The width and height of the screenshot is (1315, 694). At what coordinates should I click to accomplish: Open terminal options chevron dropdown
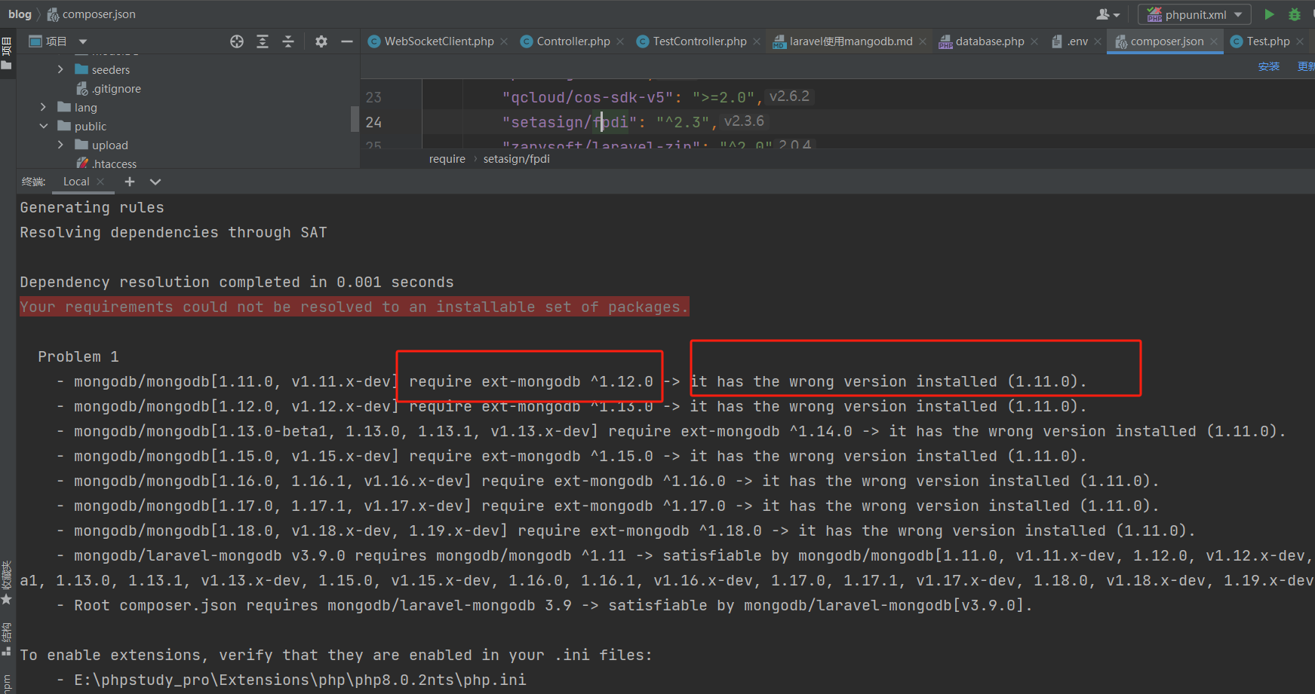coord(155,182)
